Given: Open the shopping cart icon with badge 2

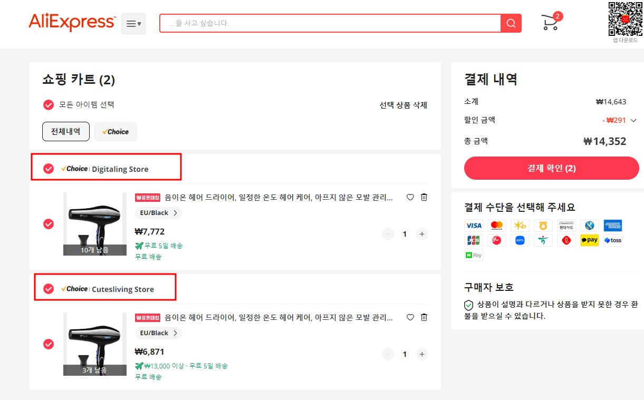Looking at the screenshot, I should pyautogui.click(x=551, y=22).
